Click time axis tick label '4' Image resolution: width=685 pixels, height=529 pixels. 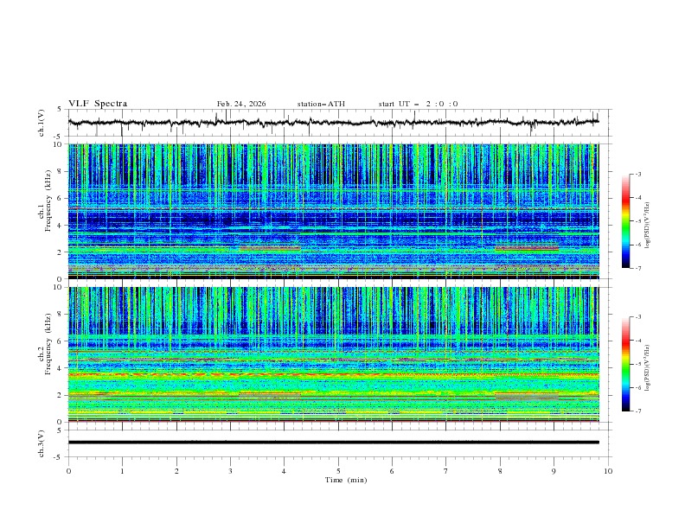(x=284, y=471)
